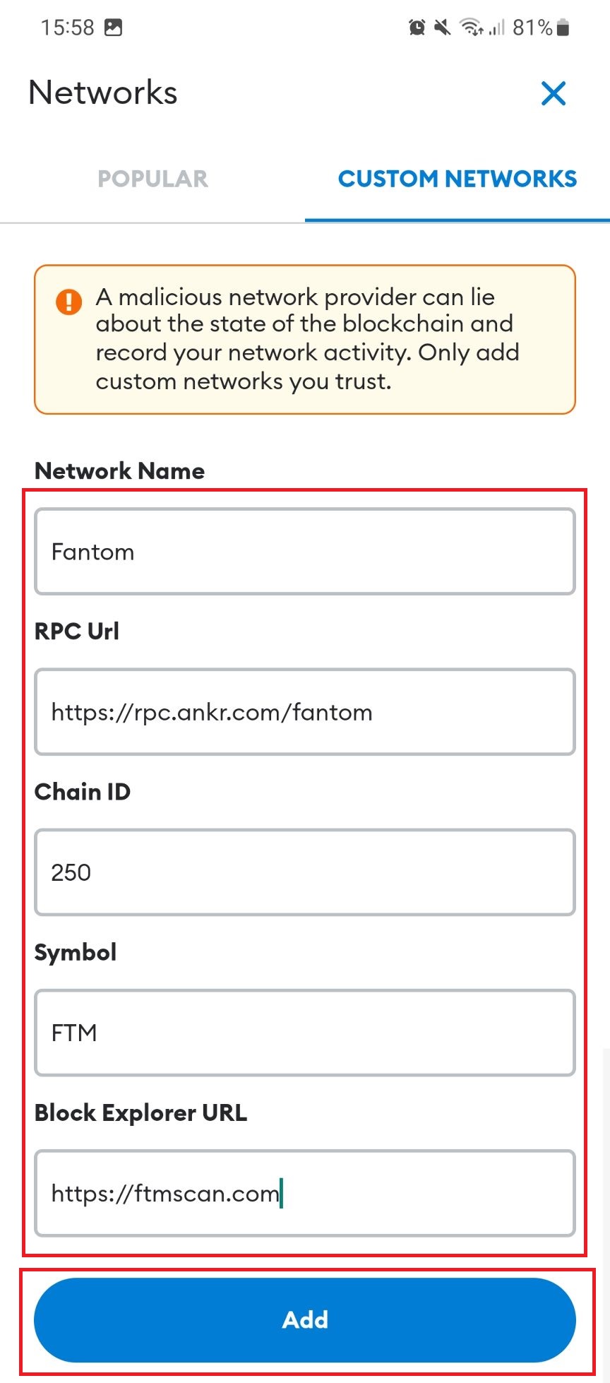Tap the 81% battery percentage text

(x=532, y=28)
